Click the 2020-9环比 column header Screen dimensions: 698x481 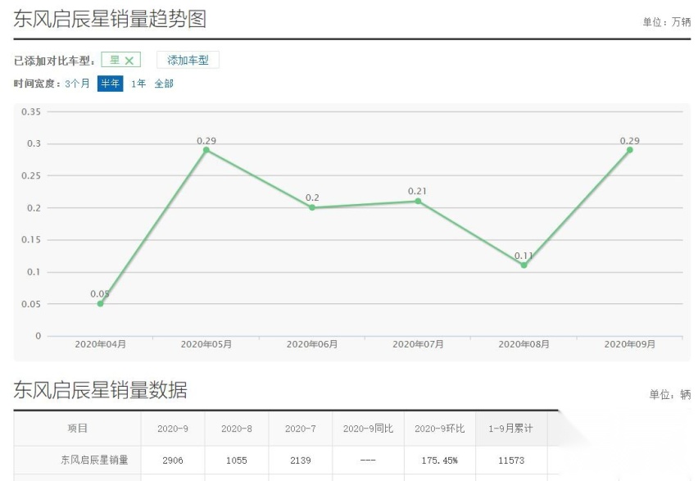[440, 429]
